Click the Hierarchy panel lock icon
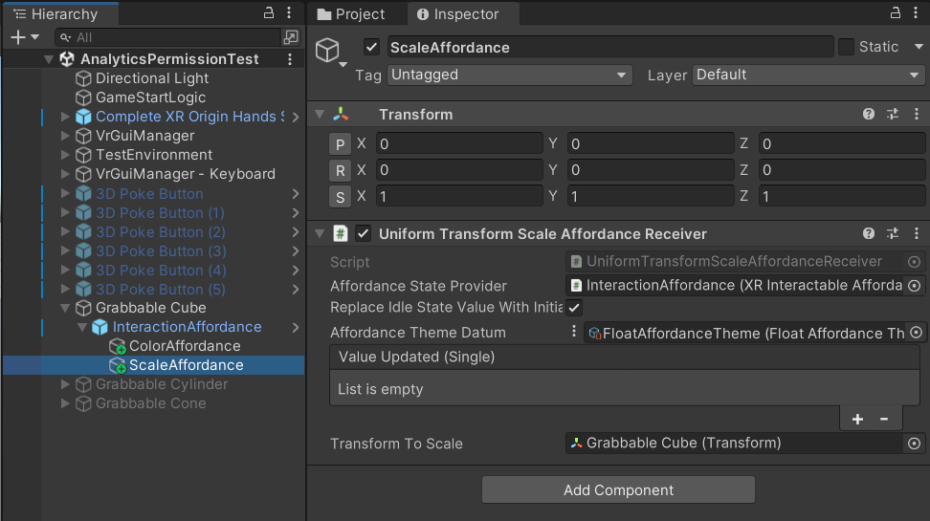Image resolution: width=930 pixels, height=521 pixels. pyautogui.click(x=269, y=13)
